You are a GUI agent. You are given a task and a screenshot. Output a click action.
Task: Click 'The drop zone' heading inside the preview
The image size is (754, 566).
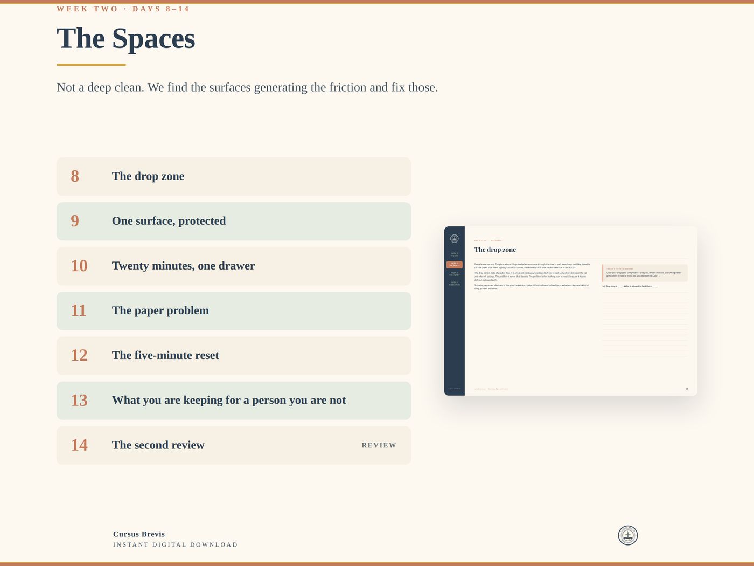495,250
